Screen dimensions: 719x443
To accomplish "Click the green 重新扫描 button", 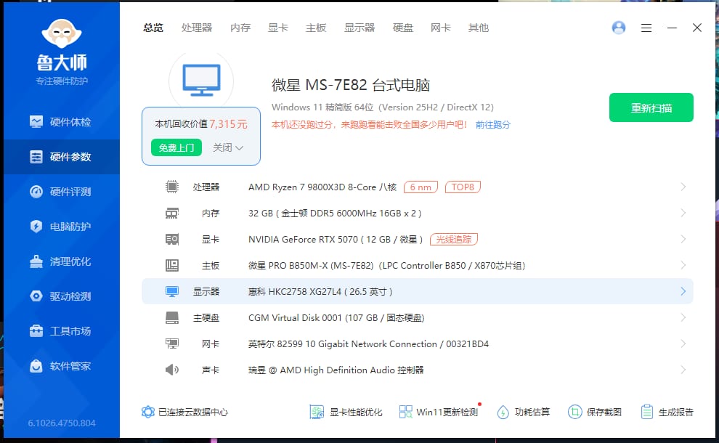I will click(651, 107).
